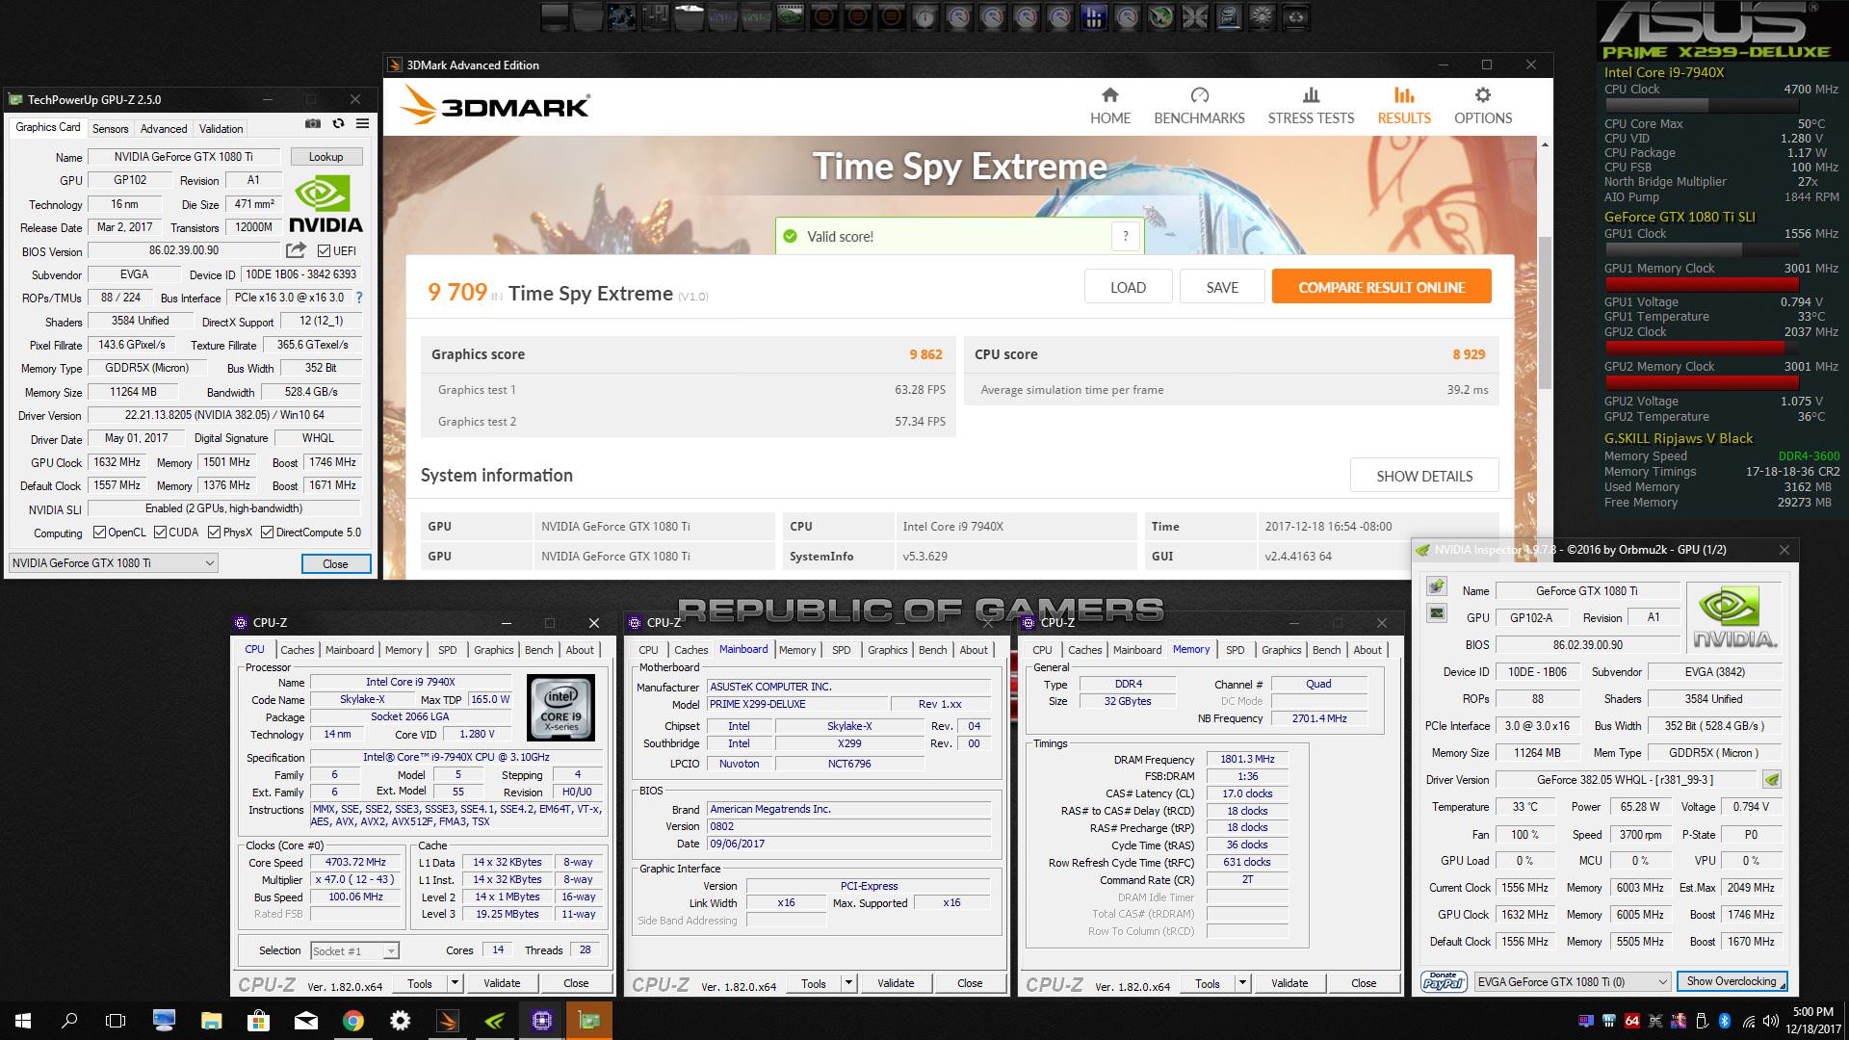Click the Close button in GPU-Z
The width and height of the screenshot is (1849, 1040).
click(x=335, y=563)
